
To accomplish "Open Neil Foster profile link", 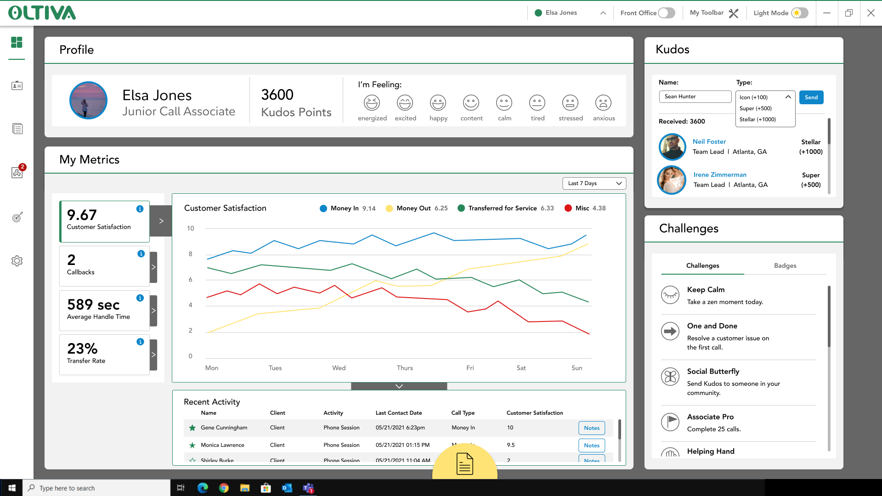I will pyautogui.click(x=709, y=141).
